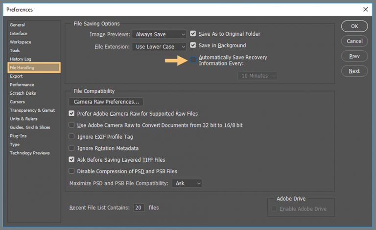The width and height of the screenshot is (376, 230).
Task: Uncheck Save As to Original Folder
Action: pyautogui.click(x=193, y=34)
